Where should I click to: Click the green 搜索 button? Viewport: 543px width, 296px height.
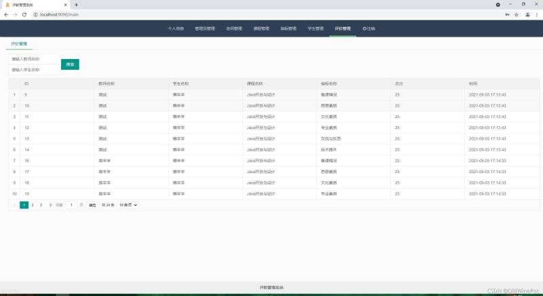70,64
